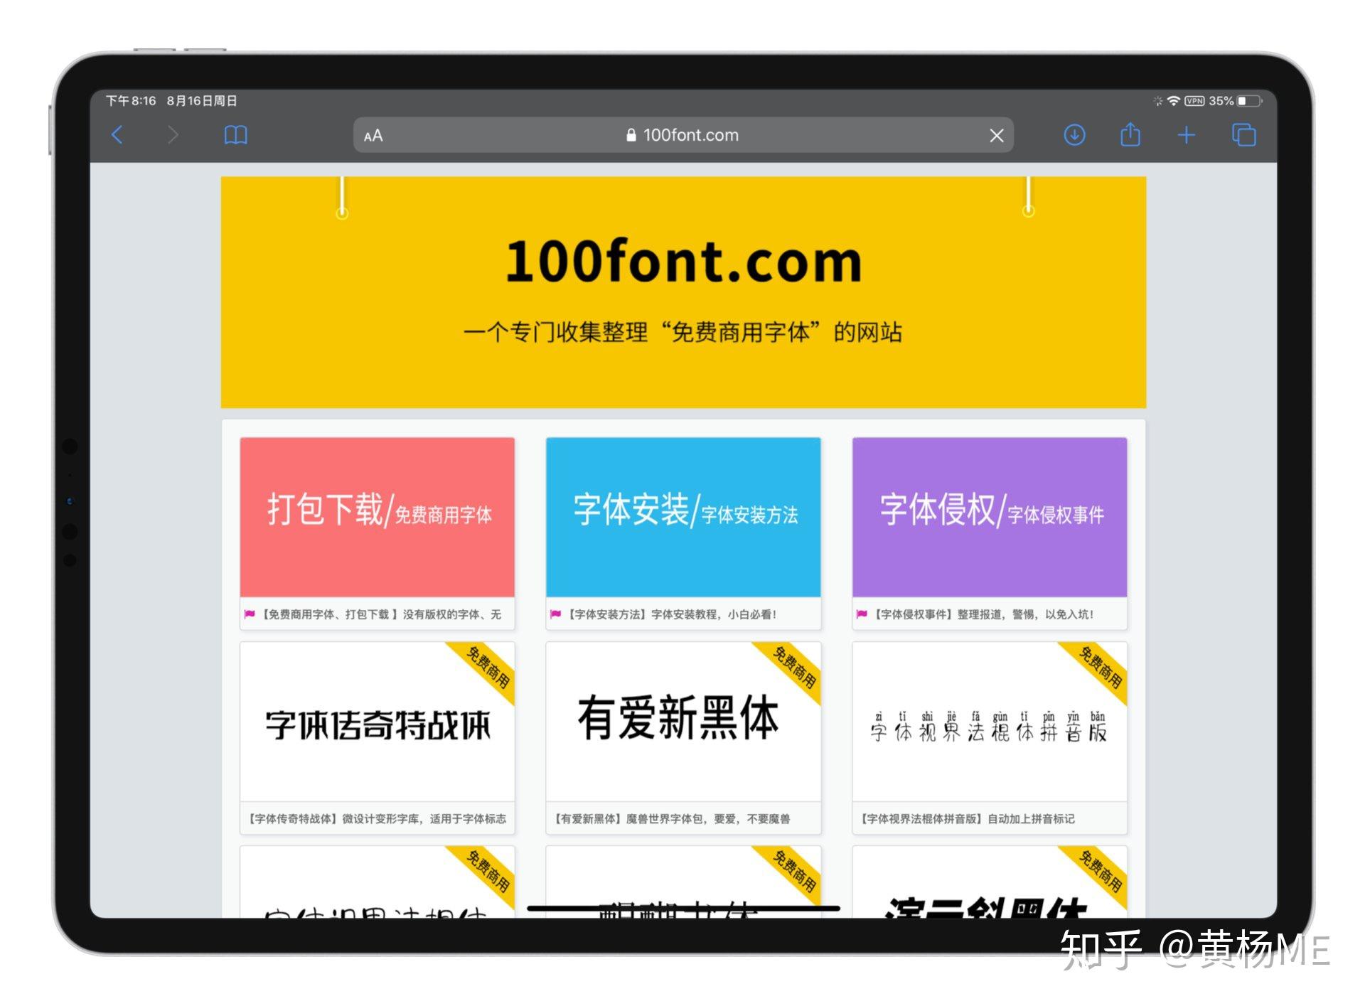This screenshot has height=1006, width=1365.
Task: Tap the 35% battery percentage text
Action: click(1221, 101)
